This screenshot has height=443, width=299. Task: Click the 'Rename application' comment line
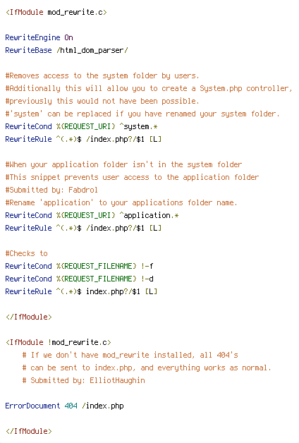tap(121, 203)
